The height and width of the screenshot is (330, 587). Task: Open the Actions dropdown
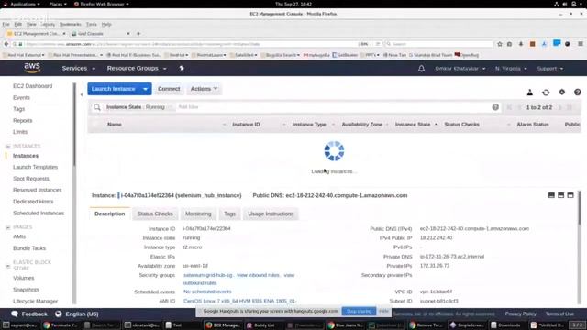(x=204, y=89)
